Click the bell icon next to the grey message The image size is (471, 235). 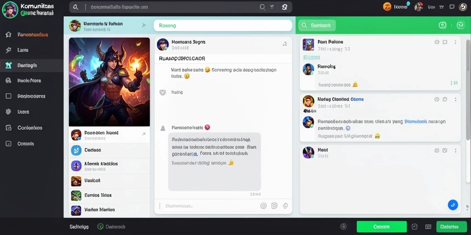163,129
